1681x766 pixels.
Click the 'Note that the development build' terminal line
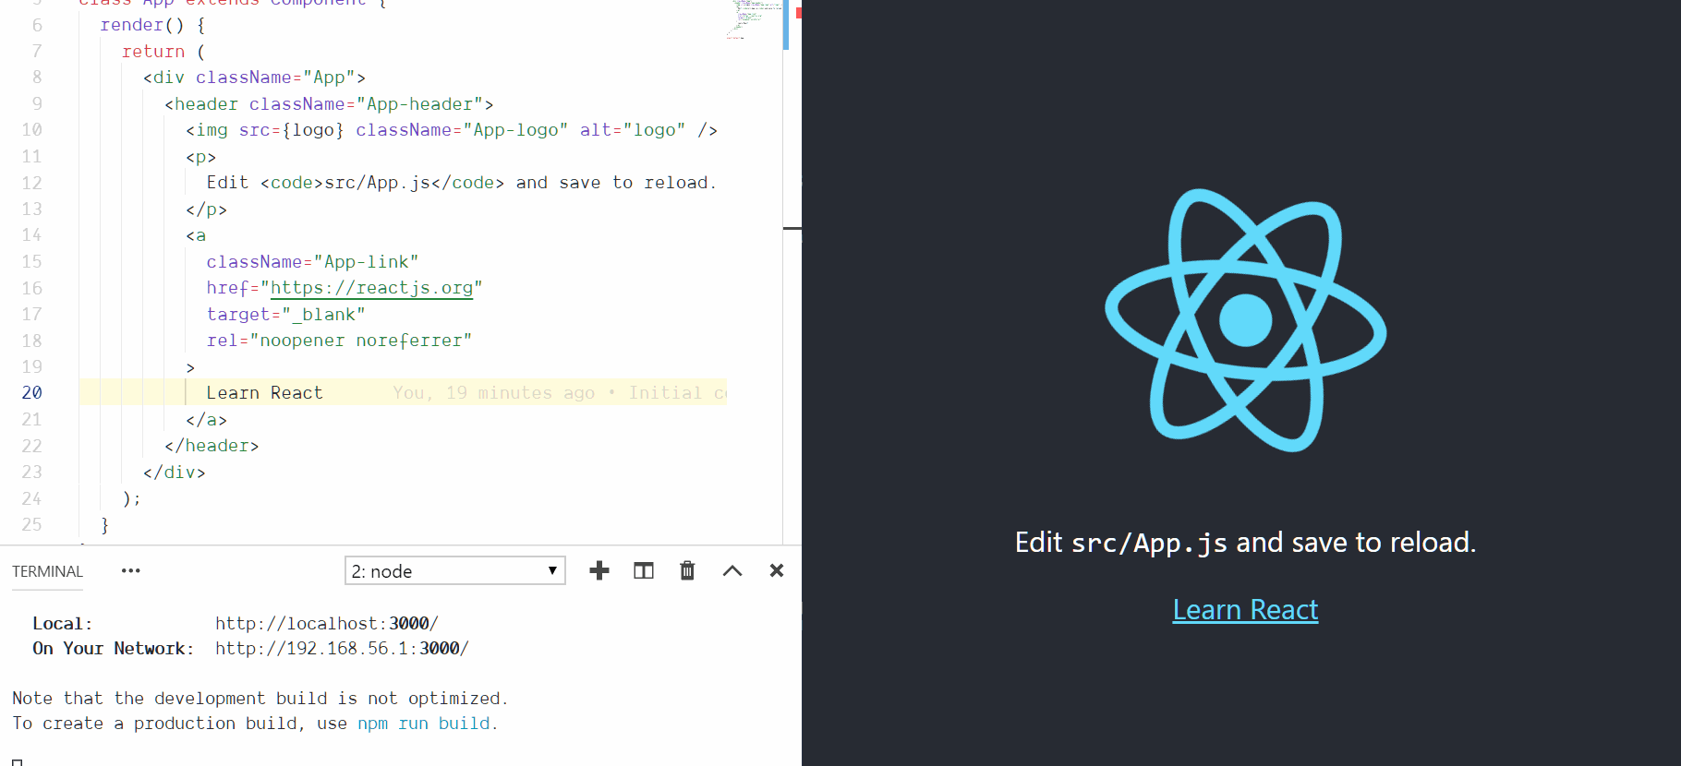tap(260, 699)
